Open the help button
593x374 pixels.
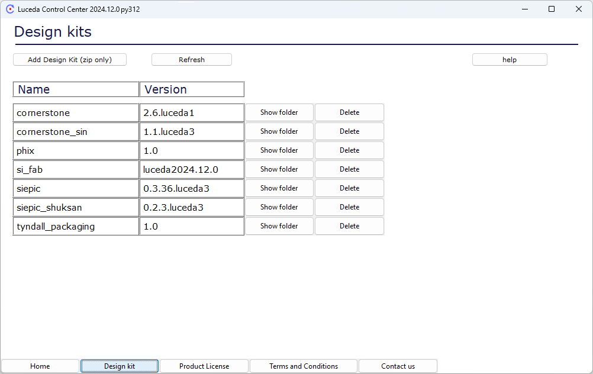point(509,60)
